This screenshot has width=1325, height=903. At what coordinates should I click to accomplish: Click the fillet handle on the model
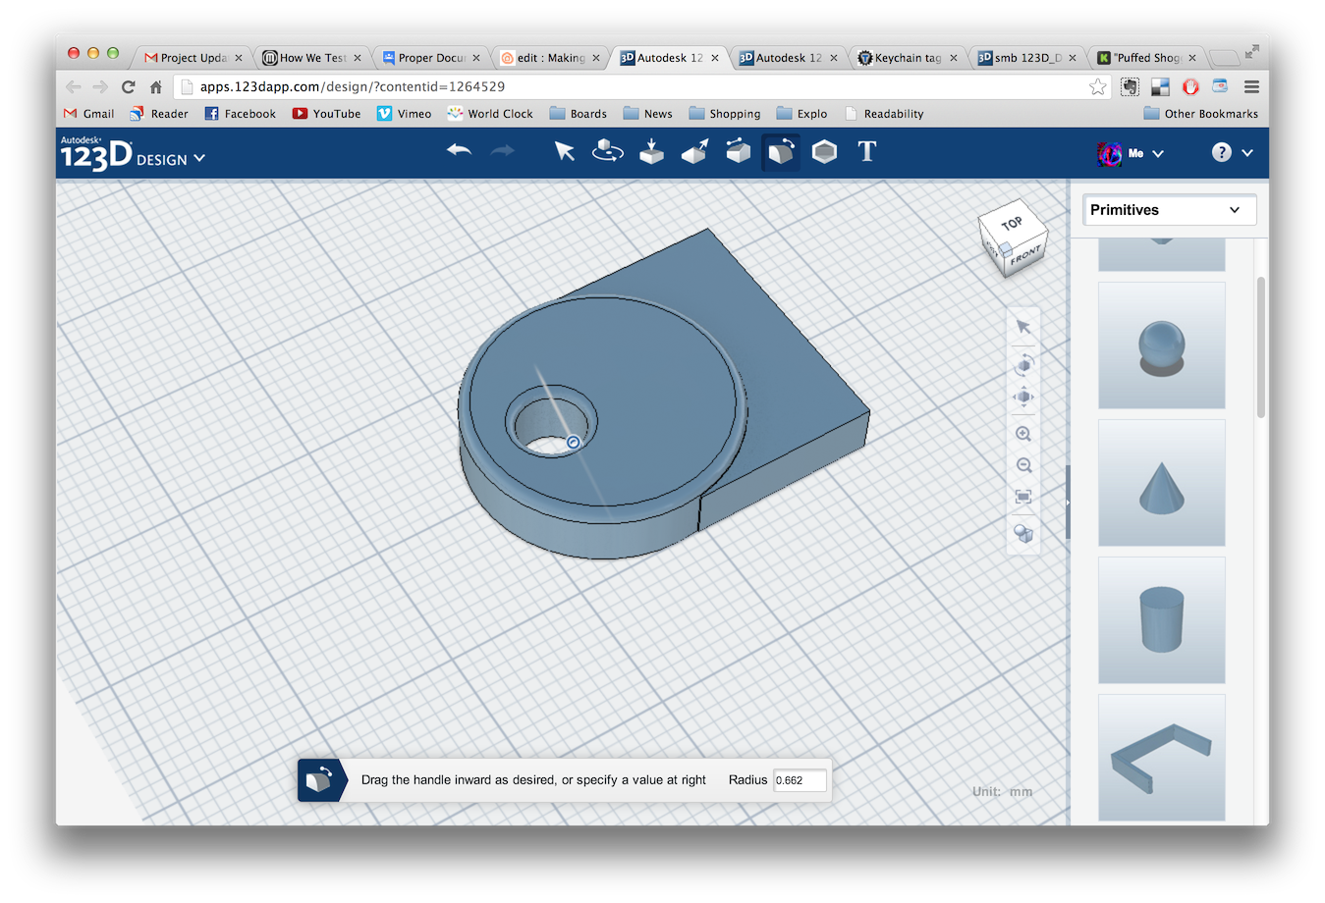pyautogui.click(x=574, y=443)
